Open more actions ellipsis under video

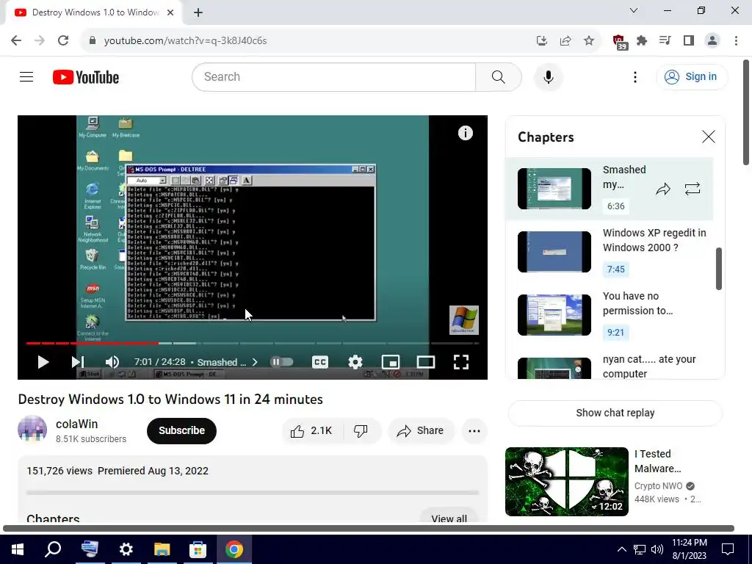coord(474,430)
